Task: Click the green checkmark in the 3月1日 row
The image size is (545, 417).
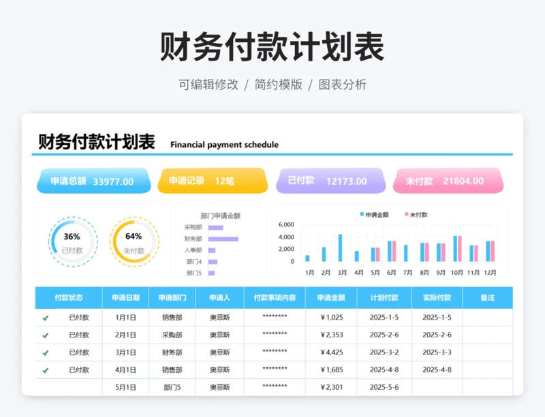Action: coord(46,353)
